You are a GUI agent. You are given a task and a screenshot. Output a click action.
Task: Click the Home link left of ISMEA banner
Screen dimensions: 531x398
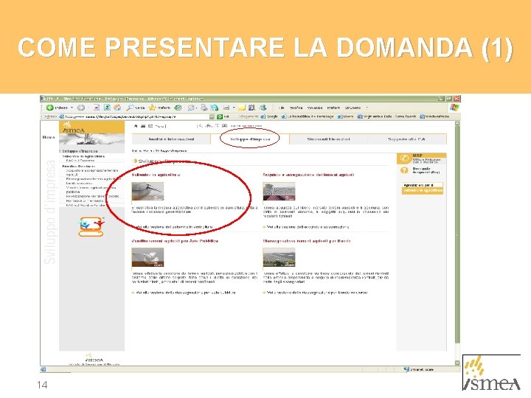(x=49, y=137)
